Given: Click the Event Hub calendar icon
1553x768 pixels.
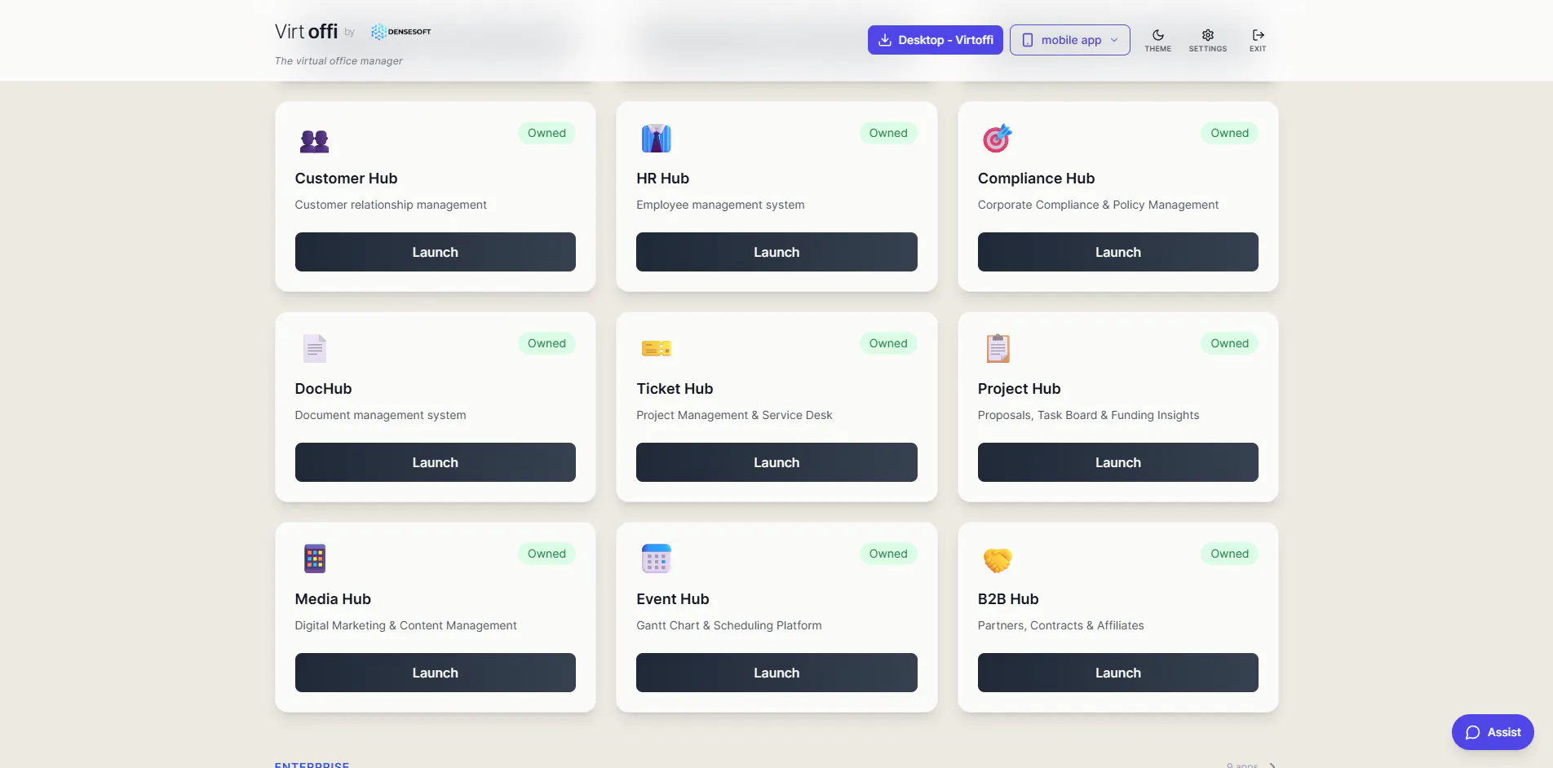Looking at the screenshot, I should pos(656,559).
